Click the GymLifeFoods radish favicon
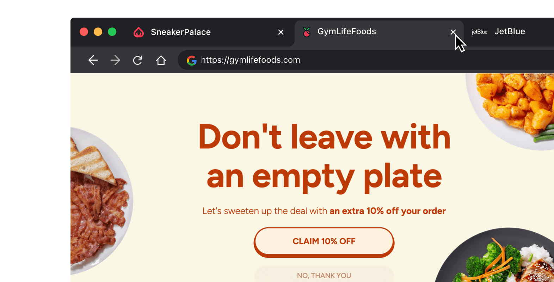 click(x=307, y=31)
